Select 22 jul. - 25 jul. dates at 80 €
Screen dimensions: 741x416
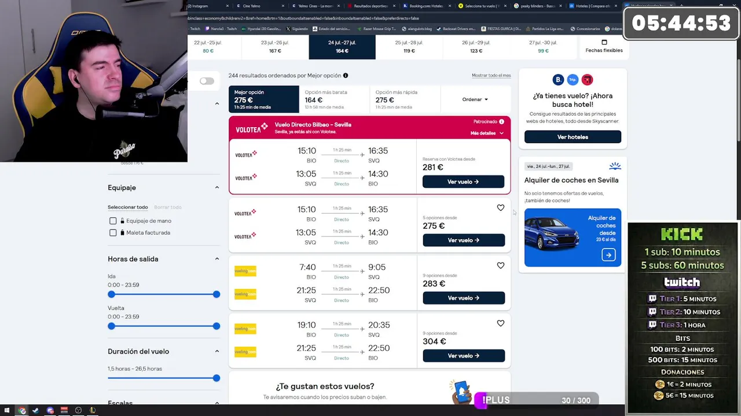point(208,47)
